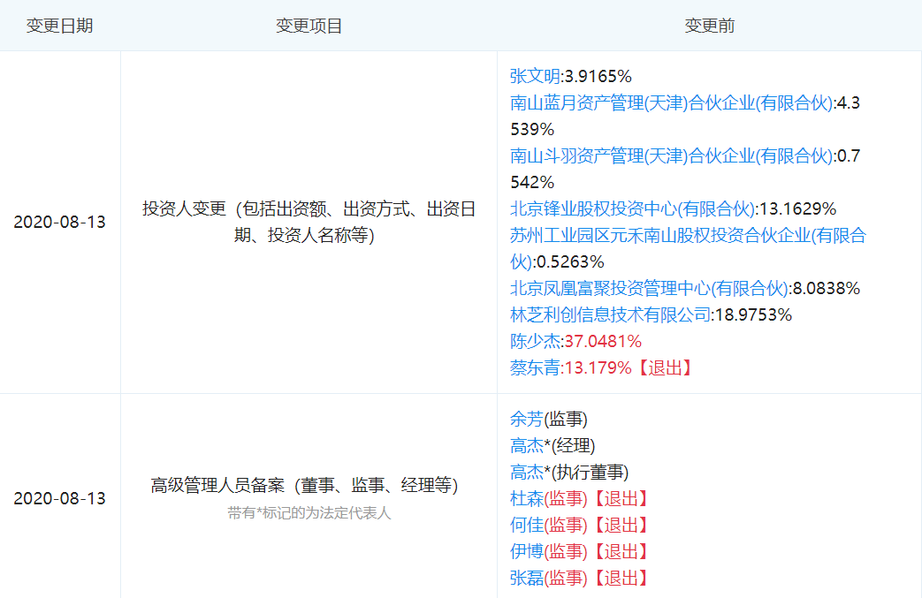
Task: Open 南山蓝月资产管理(天津)合伙企业 link
Action: pos(671,102)
